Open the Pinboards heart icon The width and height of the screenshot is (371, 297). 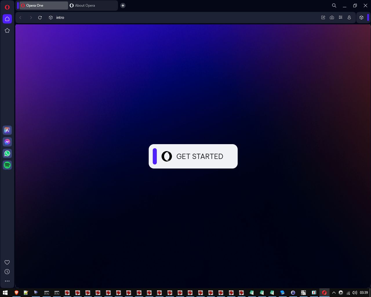point(7,262)
